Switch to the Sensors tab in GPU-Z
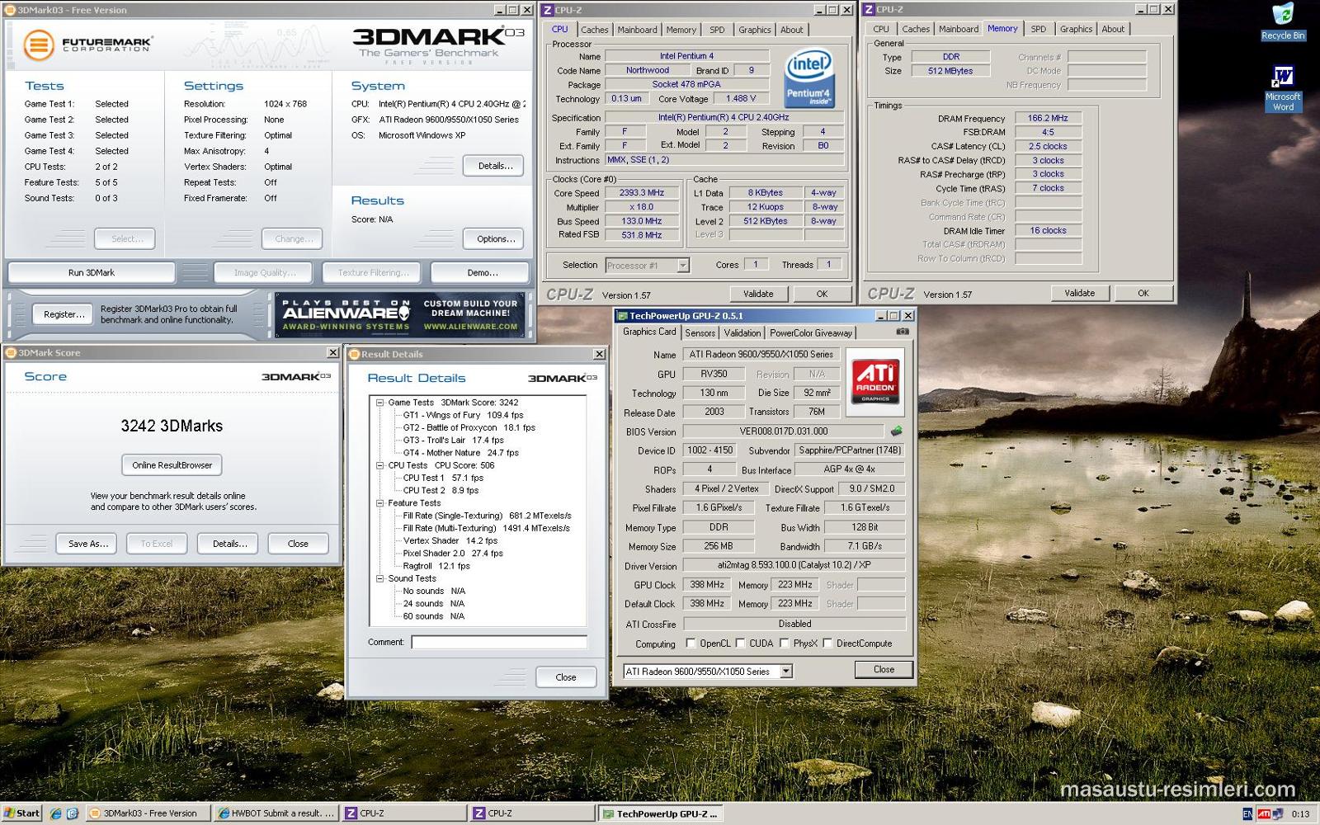 click(700, 332)
